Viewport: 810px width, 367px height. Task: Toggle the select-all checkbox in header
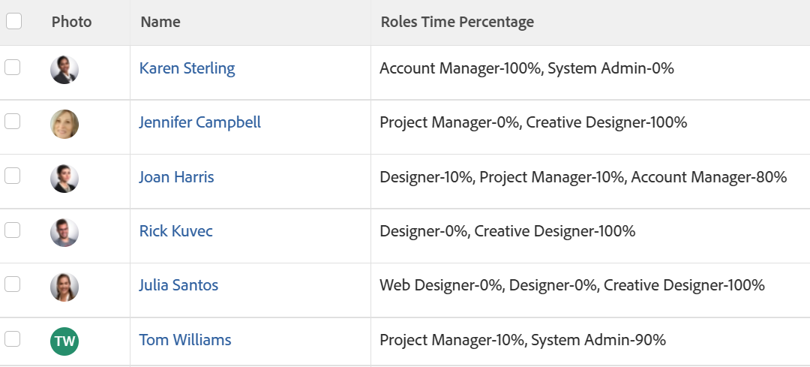pos(13,22)
